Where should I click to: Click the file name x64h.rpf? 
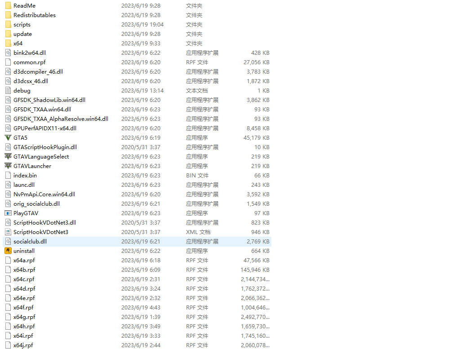click(x=24, y=326)
